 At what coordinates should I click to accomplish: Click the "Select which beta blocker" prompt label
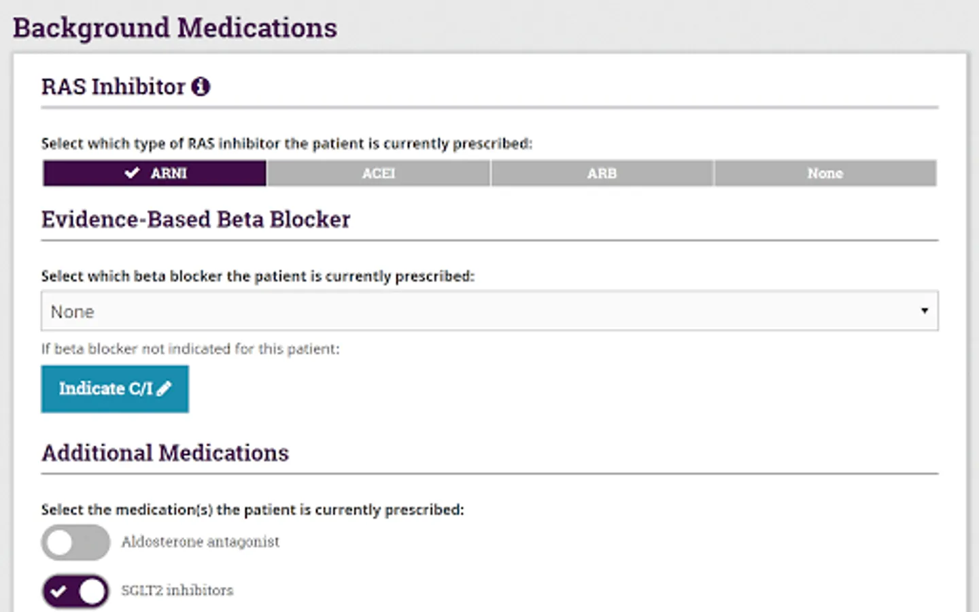(258, 276)
